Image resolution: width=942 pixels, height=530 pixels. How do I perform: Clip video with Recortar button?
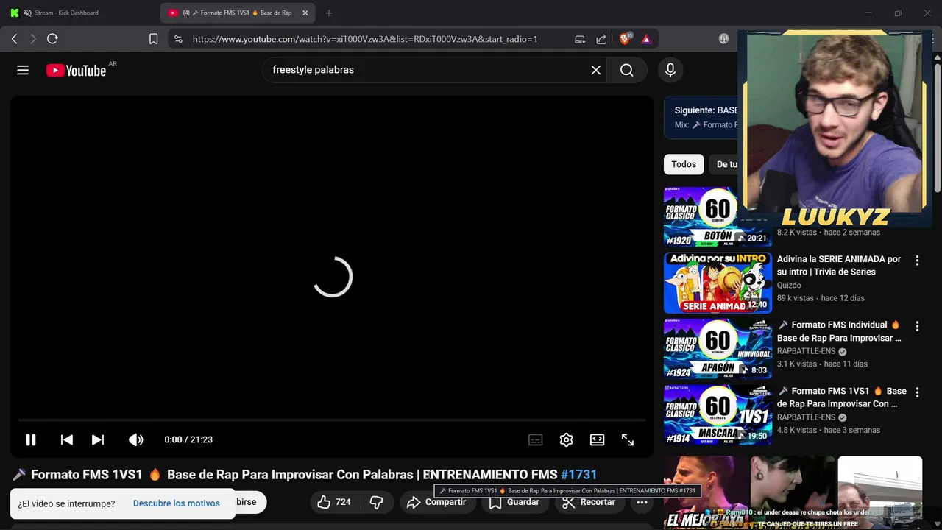point(588,502)
